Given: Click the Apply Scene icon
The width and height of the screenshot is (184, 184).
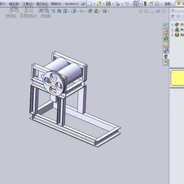Looking at the screenshot, I should 97,11.
